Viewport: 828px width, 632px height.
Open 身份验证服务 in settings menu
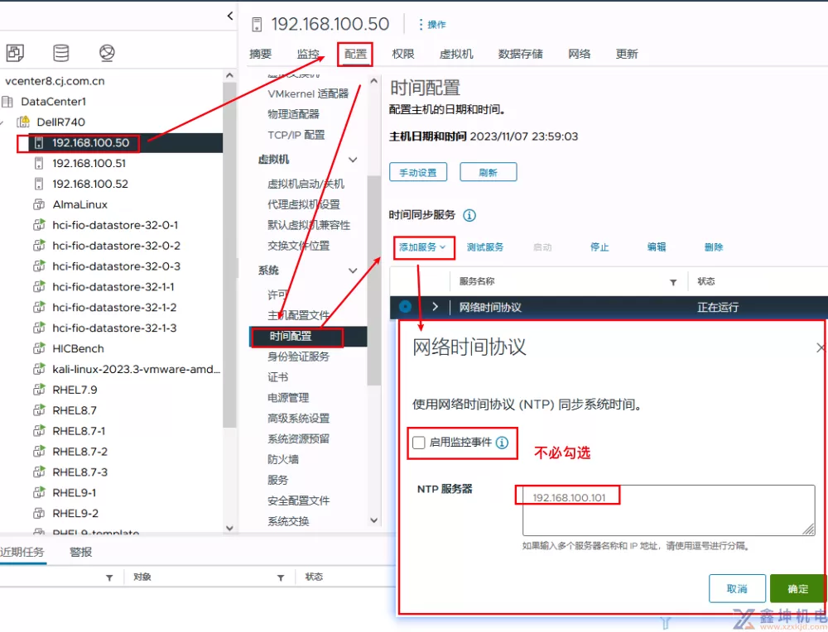[x=298, y=357]
